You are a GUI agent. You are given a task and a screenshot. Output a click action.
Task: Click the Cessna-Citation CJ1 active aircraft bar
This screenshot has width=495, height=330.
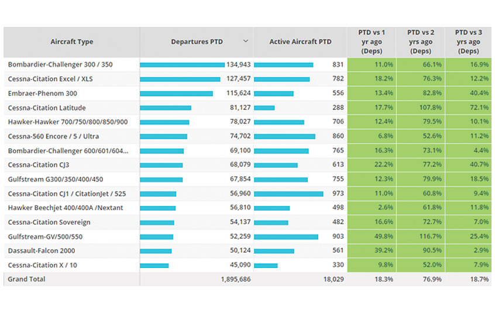(x=288, y=194)
